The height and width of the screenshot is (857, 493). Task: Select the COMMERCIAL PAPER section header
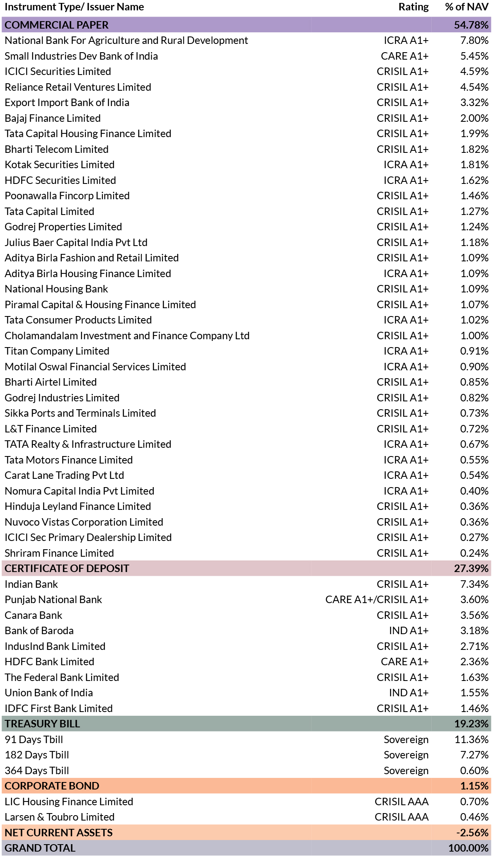click(x=247, y=25)
